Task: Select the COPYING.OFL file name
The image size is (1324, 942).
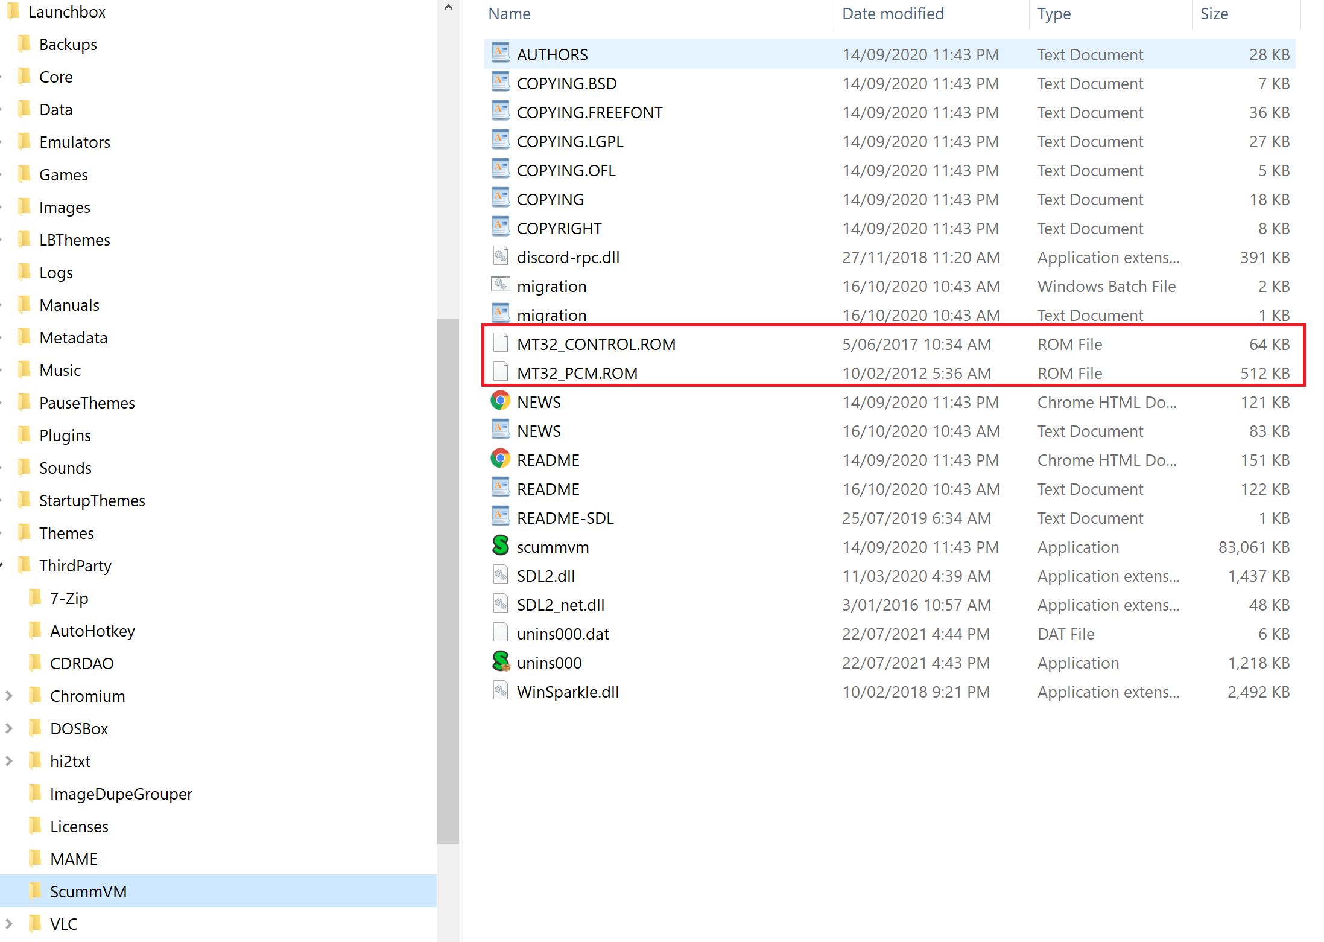Action: click(566, 171)
